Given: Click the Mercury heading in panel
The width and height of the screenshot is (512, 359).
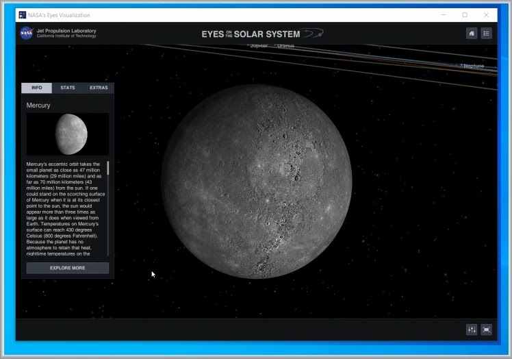Looking at the screenshot, I should 38,106.
